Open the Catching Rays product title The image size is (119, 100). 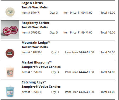tap(34, 82)
